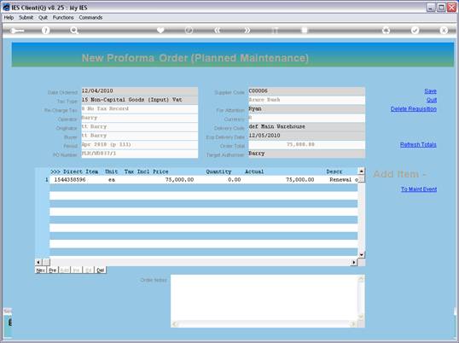Click the Nex button below the grid

pyautogui.click(x=40, y=270)
